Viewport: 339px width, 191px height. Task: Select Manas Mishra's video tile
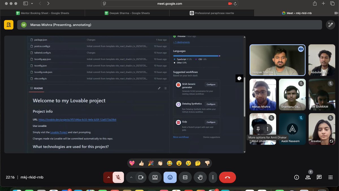tap(263, 95)
